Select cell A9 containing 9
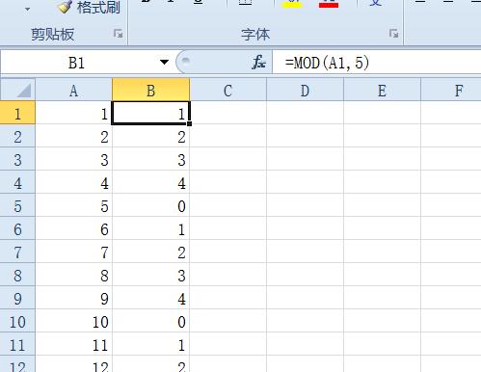 (73, 298)
